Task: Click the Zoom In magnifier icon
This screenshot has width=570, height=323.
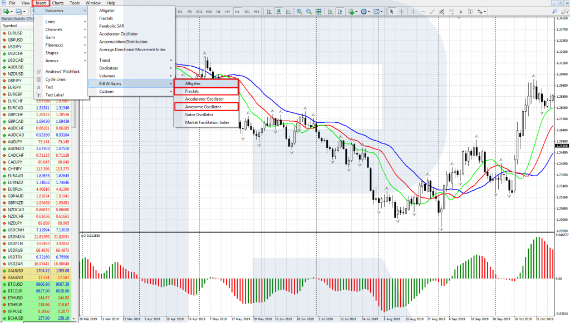Action: tap(299, 11)
